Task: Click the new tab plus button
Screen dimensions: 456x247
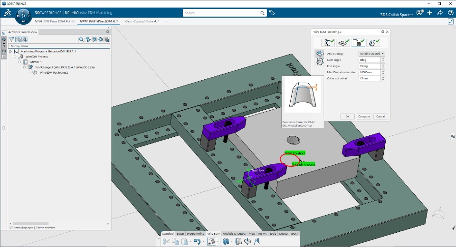Action: pyautogui.click(x=166, y=21)
